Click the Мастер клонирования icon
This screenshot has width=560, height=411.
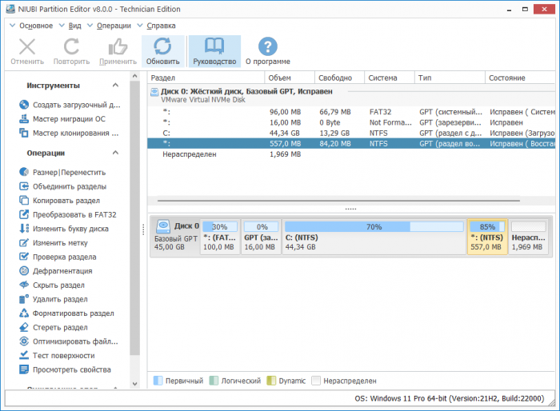click(24, 133)
